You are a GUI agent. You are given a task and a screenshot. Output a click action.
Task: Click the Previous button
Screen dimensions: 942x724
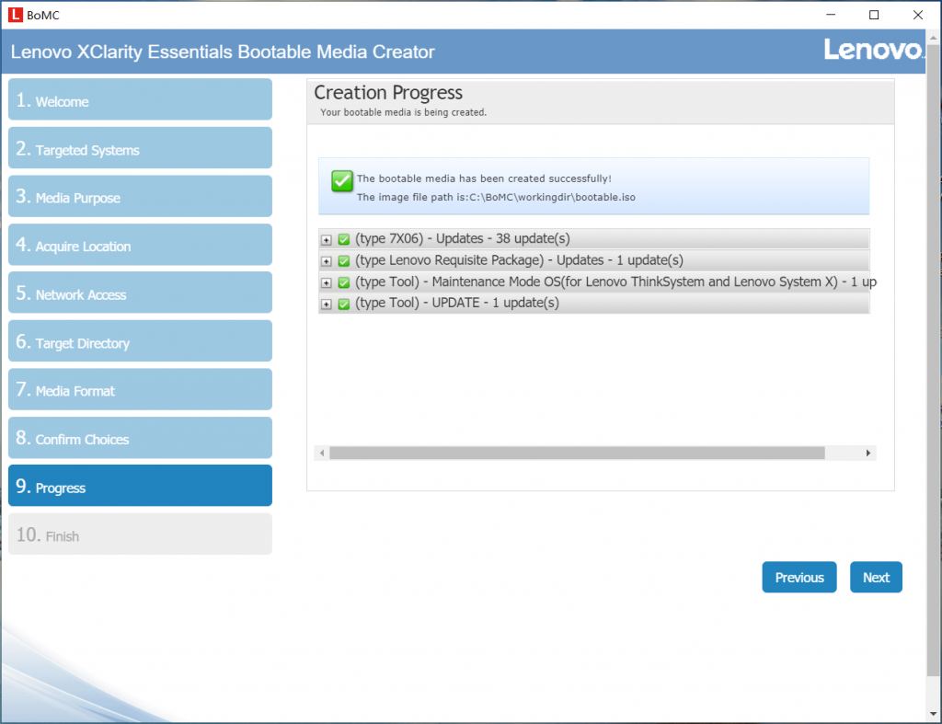(x=799, y=578)
